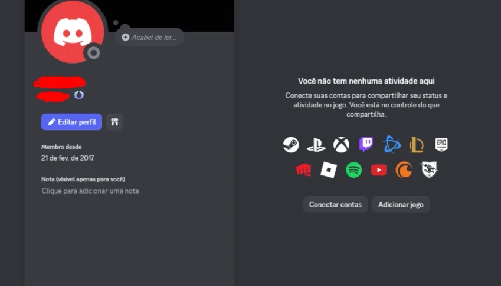Click the Bungie shield icon
Image resolution: width=501 pixels, height=286 pixels.
point(429,169)
